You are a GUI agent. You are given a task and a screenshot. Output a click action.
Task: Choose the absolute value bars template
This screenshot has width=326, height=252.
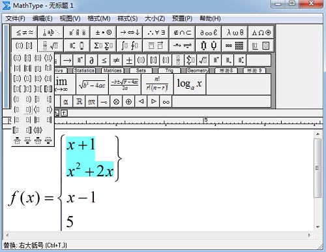tap(17, 69)
